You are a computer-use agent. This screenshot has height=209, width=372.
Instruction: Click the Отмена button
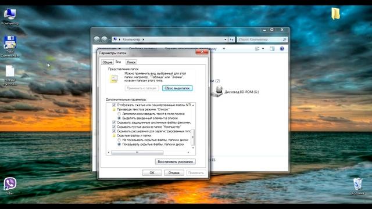(174, 173)
